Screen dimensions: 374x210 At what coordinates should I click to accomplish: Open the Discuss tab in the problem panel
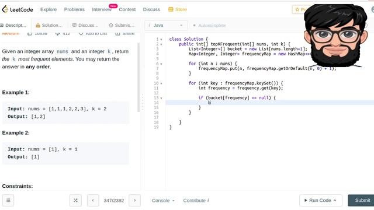(x=85, y=25)
